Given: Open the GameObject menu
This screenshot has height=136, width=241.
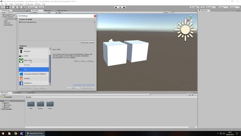Looking at the screenshot, I should coord(19,4).
